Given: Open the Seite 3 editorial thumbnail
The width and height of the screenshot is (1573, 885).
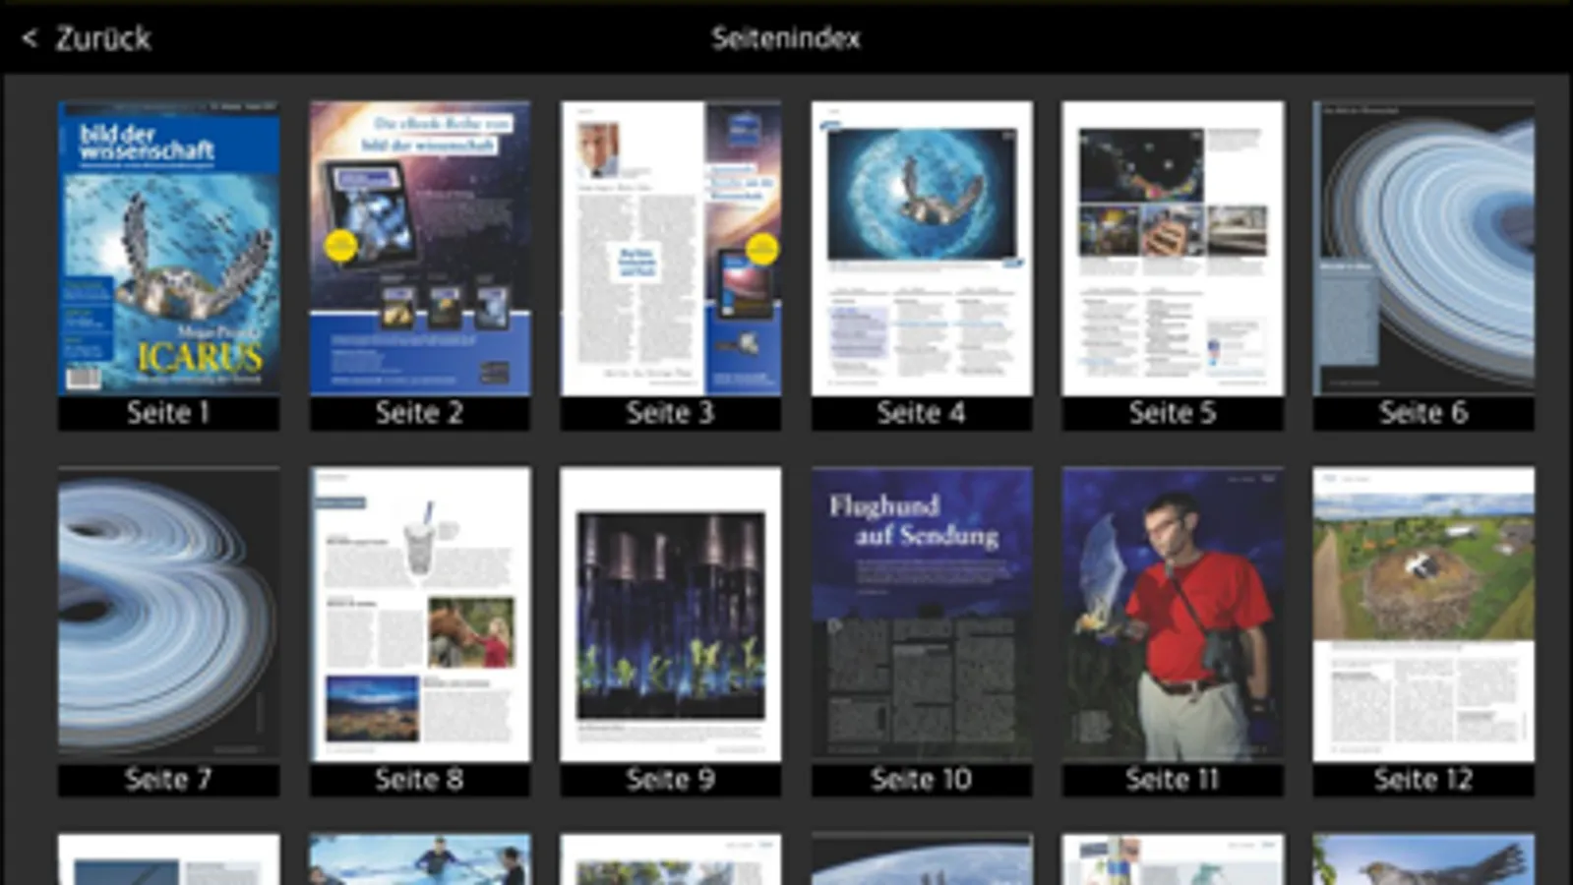Looking at the screenshot, I should [x=671, y=248].
